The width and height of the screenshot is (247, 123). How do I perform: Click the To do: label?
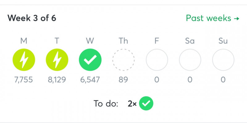pos(106,104)
